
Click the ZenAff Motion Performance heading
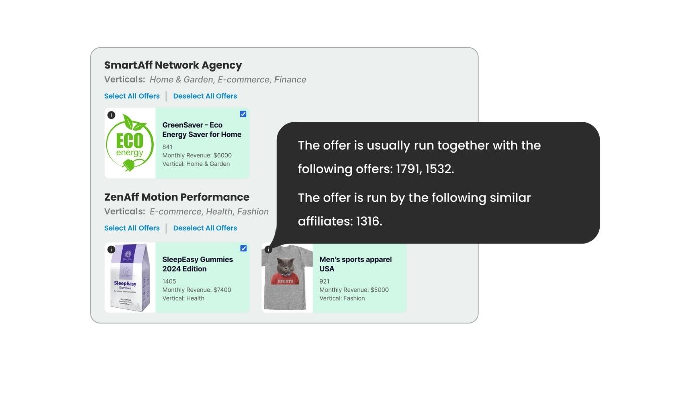pos(177,197)
